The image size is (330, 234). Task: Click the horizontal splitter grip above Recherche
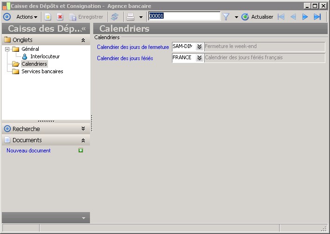[46, 121]
